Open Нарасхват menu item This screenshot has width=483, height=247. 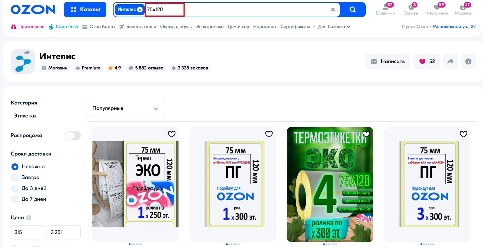point(265,27)
